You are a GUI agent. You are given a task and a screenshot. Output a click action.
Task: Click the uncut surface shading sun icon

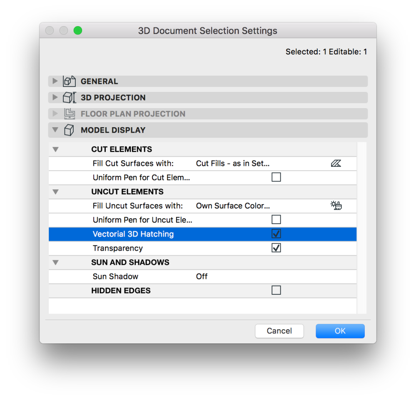336,205
